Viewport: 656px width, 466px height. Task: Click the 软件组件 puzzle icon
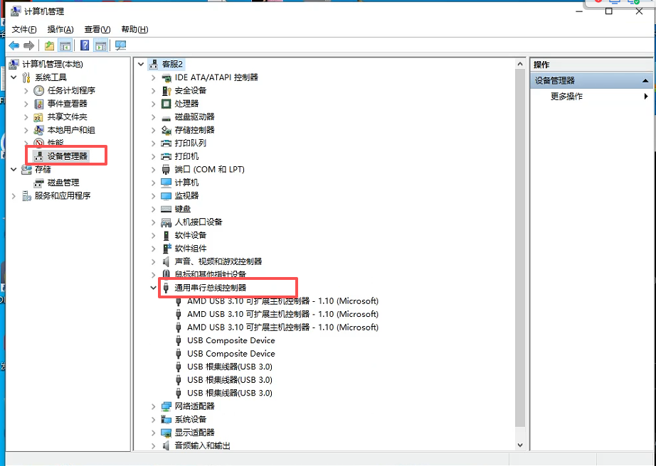pos(166,249)
